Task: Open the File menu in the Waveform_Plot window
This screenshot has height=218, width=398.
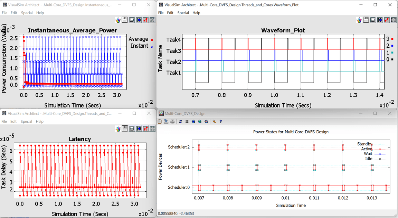Action: (161, 13)
